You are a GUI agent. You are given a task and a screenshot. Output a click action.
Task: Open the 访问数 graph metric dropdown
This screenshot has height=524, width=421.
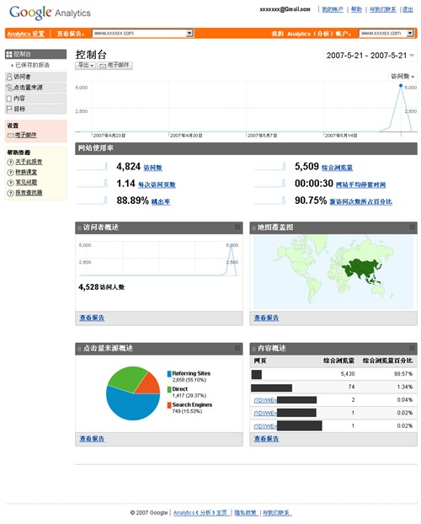(x=402, y=76)
